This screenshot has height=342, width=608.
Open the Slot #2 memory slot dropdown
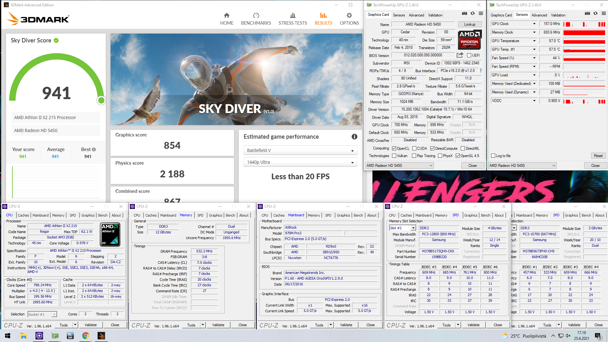point(402,228)
